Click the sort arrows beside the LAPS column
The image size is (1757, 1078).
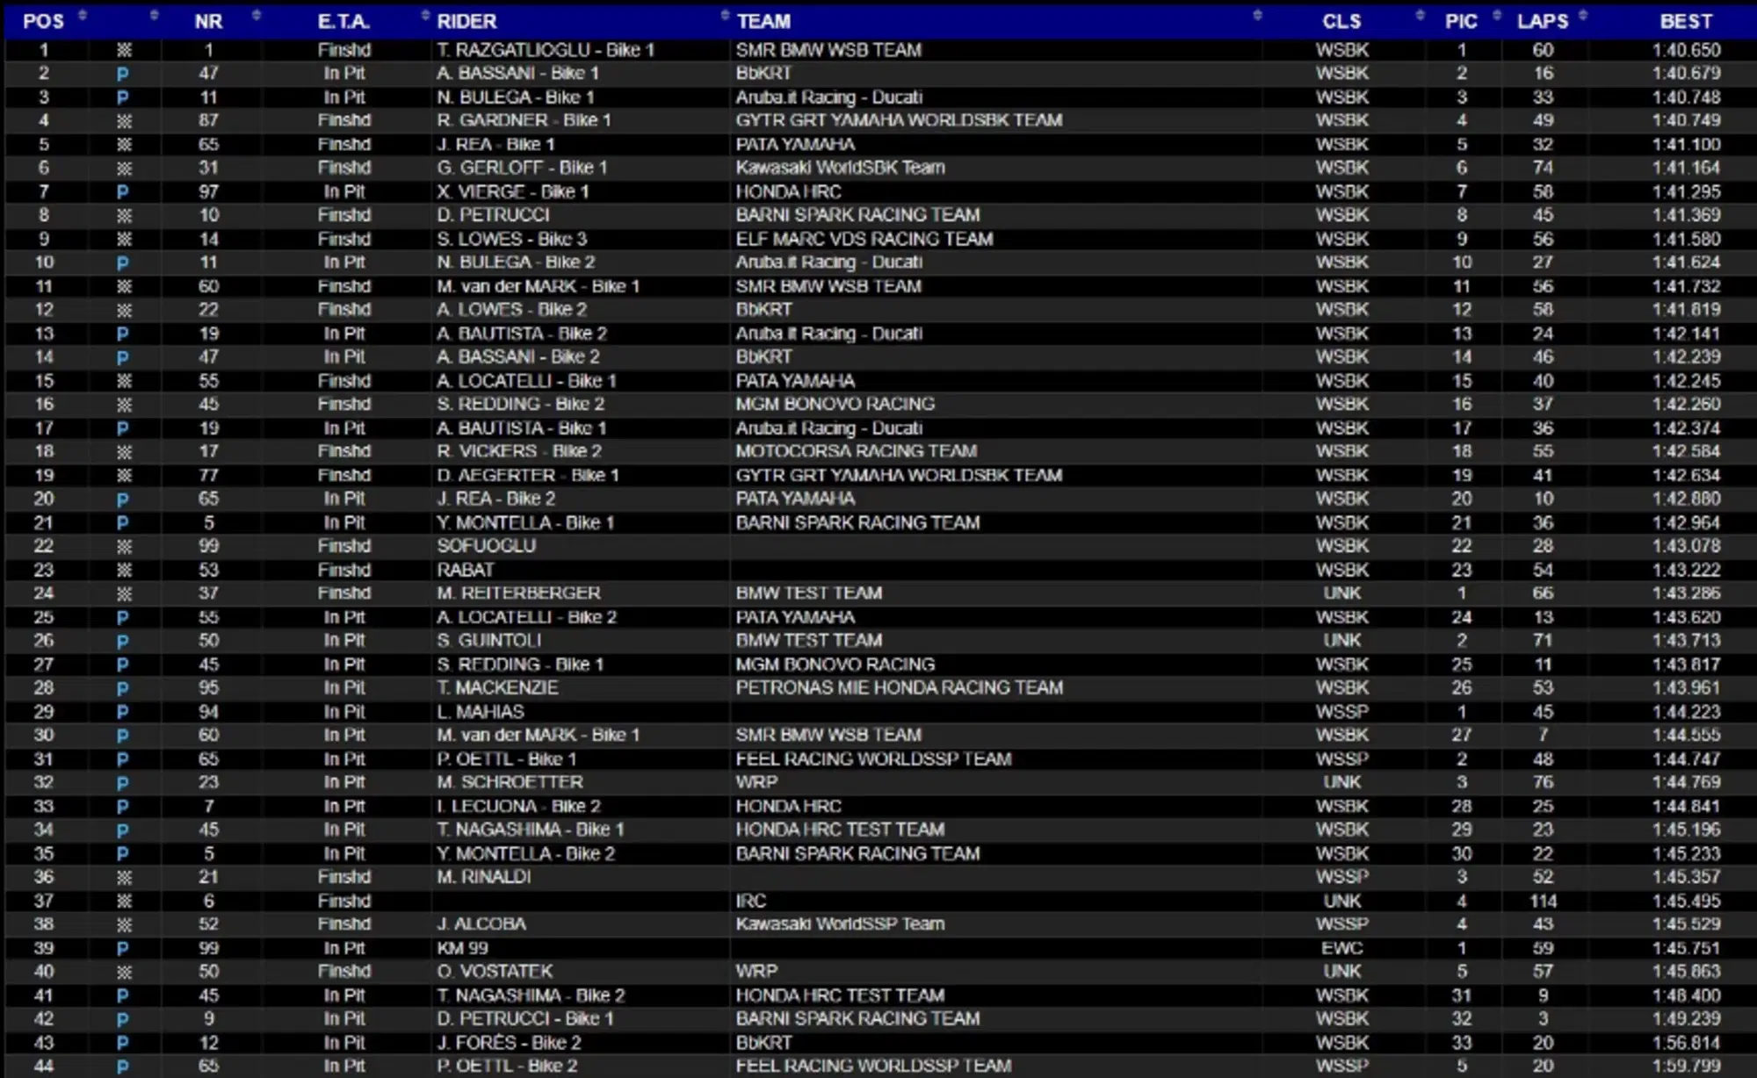click(x=1582, y=16)
